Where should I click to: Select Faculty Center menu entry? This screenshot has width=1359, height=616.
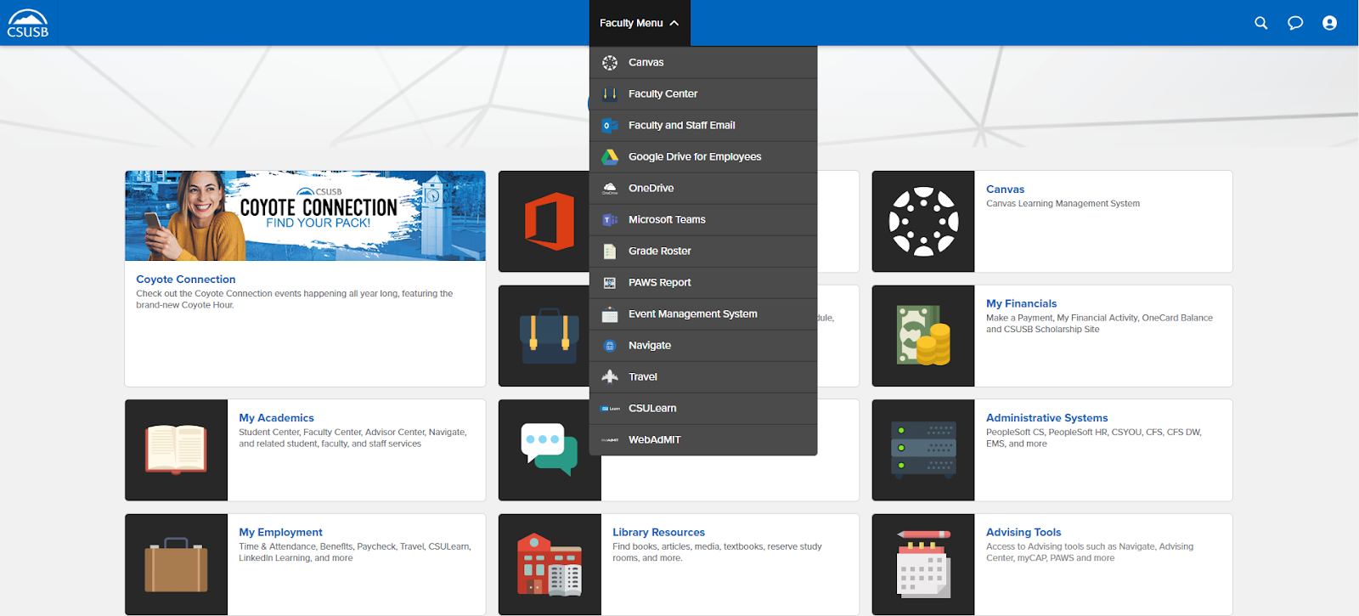[703, 94]
